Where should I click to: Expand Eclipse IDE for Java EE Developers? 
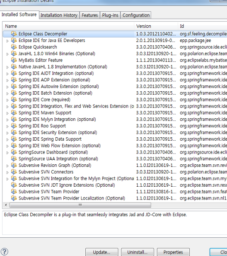(7, 41)
